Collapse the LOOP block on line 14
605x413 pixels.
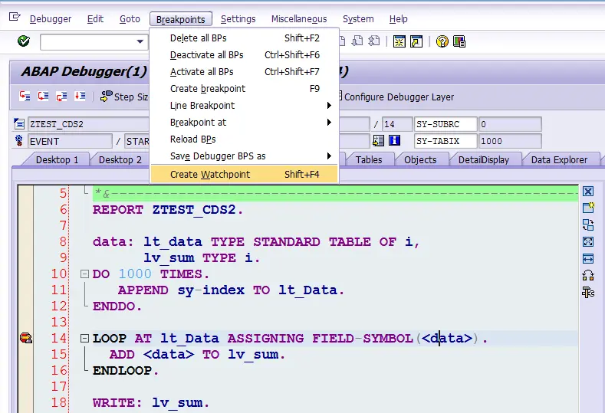click(84, 338)
